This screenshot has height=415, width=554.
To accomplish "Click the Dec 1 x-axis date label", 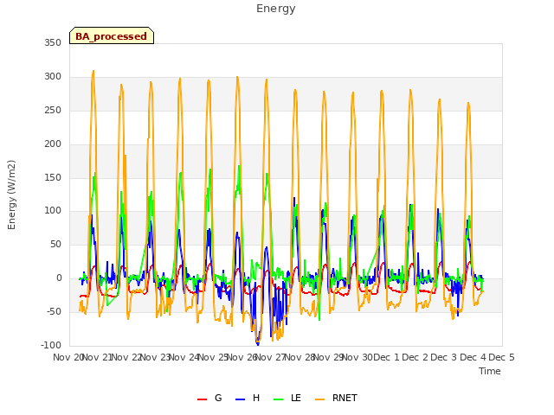I will pyautogui.click(x=386, y=357).
